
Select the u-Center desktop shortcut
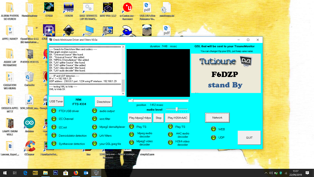[x=127, y=8]
